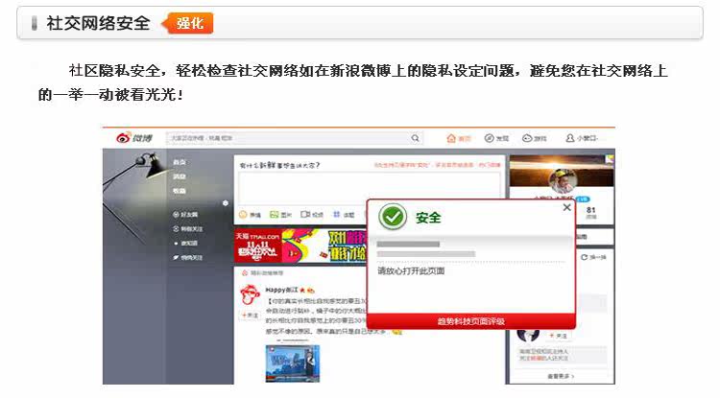The height and width of the screenshot is (398, 720).
Task: Click the Happy张江 monkey avatar
Action: pyautogui.click(x=251, y=294)
